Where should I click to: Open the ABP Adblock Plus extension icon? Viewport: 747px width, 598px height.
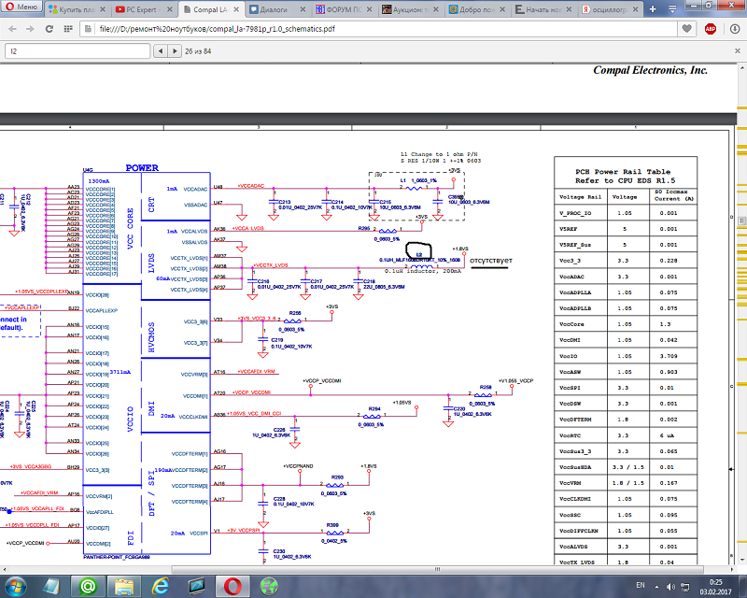(x=711, y=29)
